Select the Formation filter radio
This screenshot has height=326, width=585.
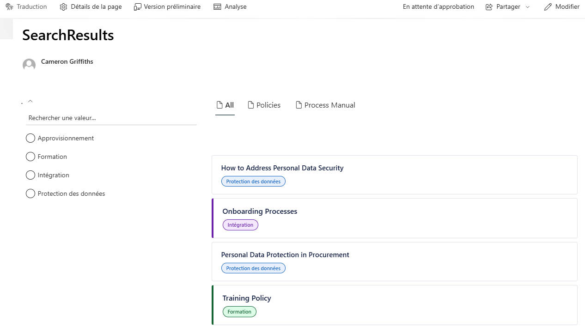click(30, 157)
